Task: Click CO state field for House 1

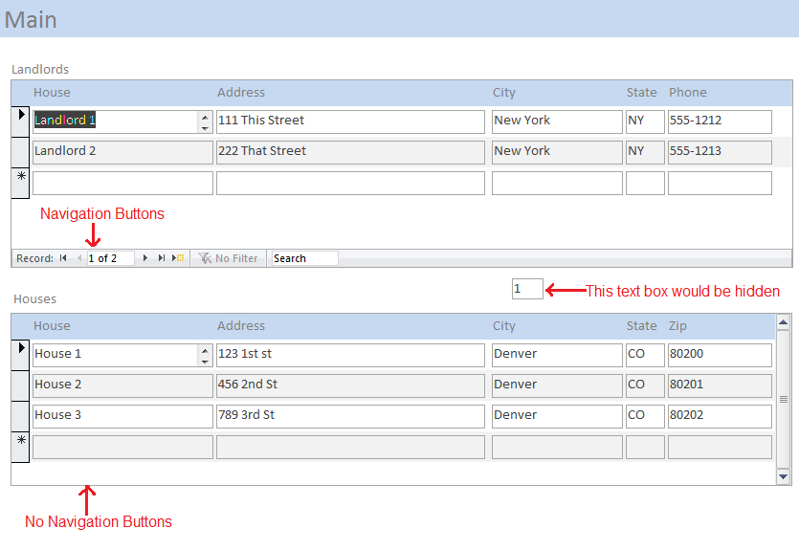Action: [645, 355]
